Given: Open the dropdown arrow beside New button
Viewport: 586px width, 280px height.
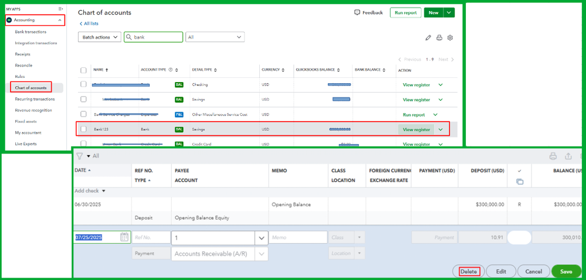Looking at the screenshot, I should (x=449, y=13).
